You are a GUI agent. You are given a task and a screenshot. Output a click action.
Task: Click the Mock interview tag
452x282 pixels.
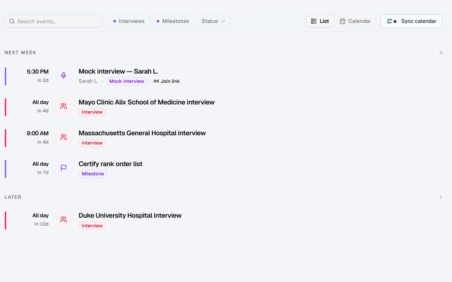[127, 81]
